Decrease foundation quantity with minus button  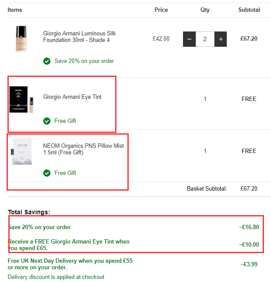pyautogui.click(x=189, y=39)
